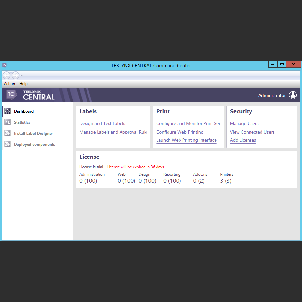Open Install Label Designer page
The height and width of the screenshot is (302, 302).
[33, 133]
